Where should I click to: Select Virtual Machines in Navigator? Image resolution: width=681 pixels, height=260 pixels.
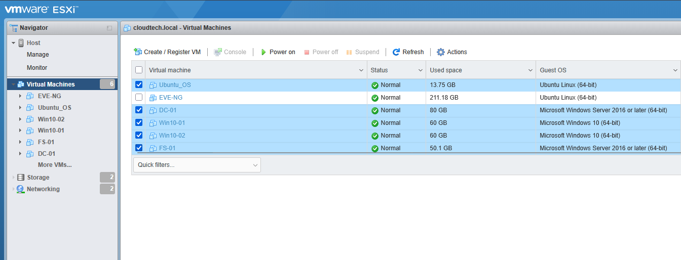51,84
